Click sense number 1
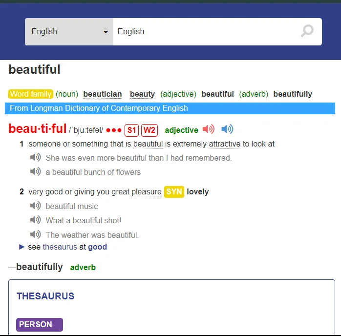 (x=21, y=144)
